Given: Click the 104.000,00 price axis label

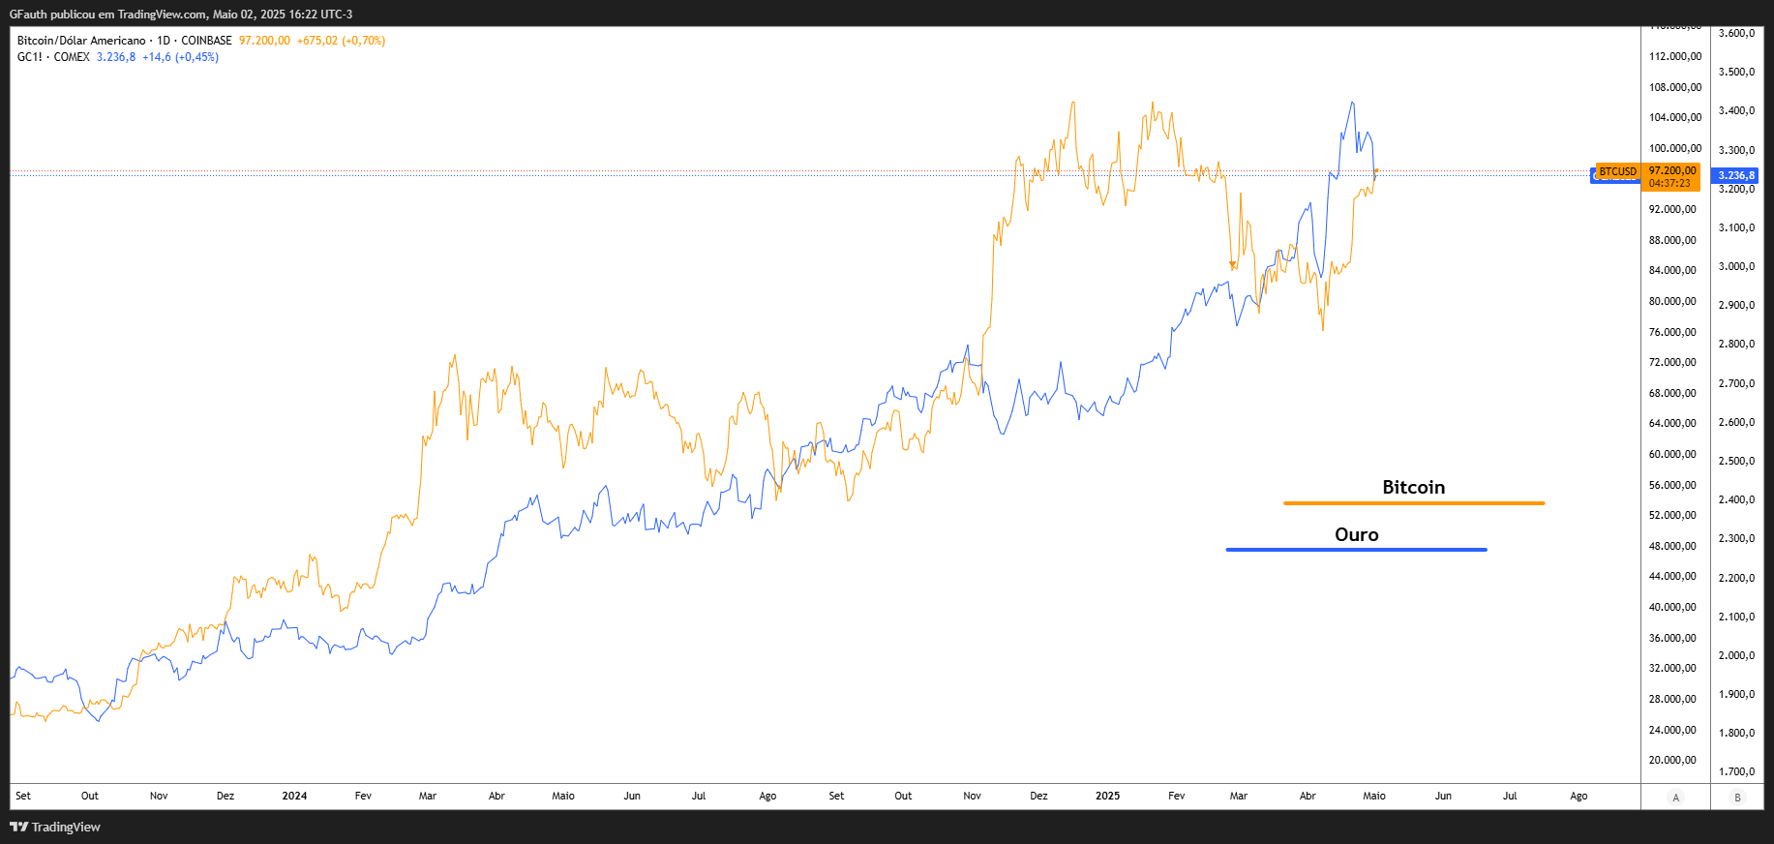Looking at the screenshot, I should click(x=1675, y=117).
